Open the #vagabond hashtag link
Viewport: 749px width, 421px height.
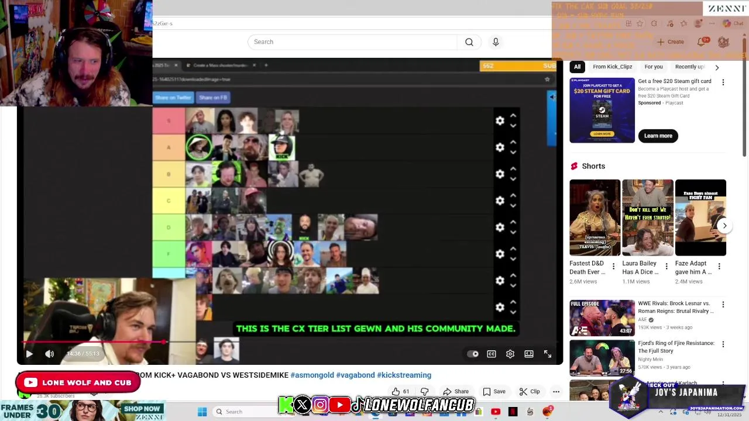pos(355,375)
